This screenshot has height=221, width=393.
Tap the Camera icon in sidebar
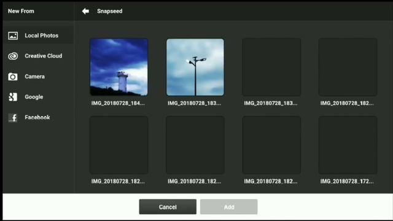point(13,76)
